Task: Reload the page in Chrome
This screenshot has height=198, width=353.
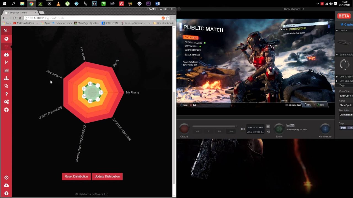Action: click(x=15, y=18)
